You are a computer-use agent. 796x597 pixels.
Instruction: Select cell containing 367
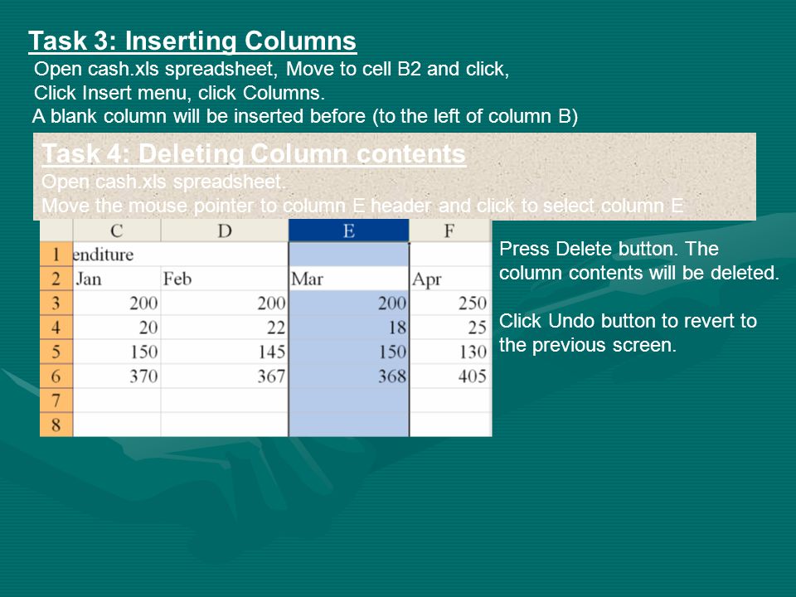(x=225, y=376)
